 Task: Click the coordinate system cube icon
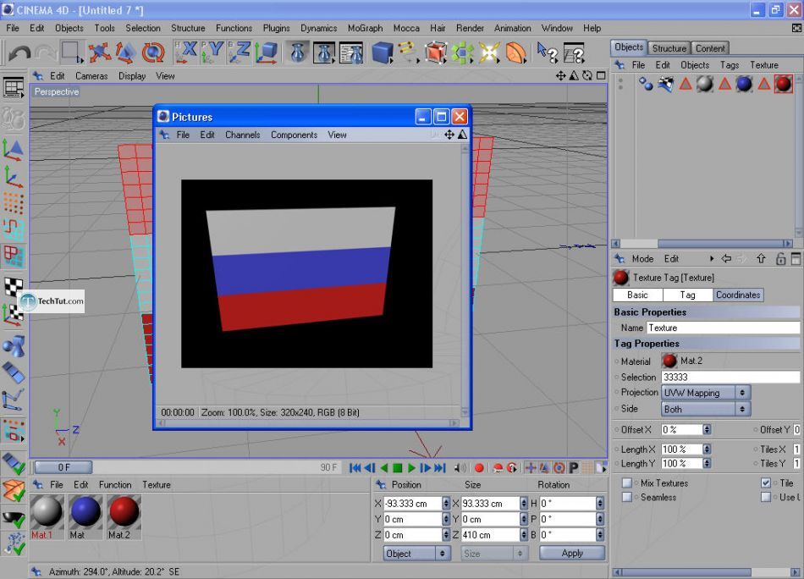[x=266, y=52]
